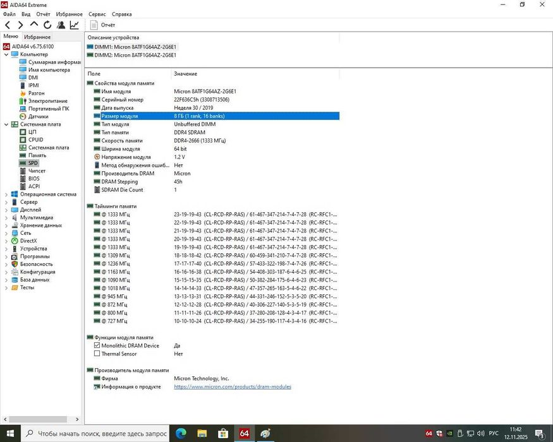Expand the Операционная система node
The width and height of the screenshot is (553, 442).
6,194
